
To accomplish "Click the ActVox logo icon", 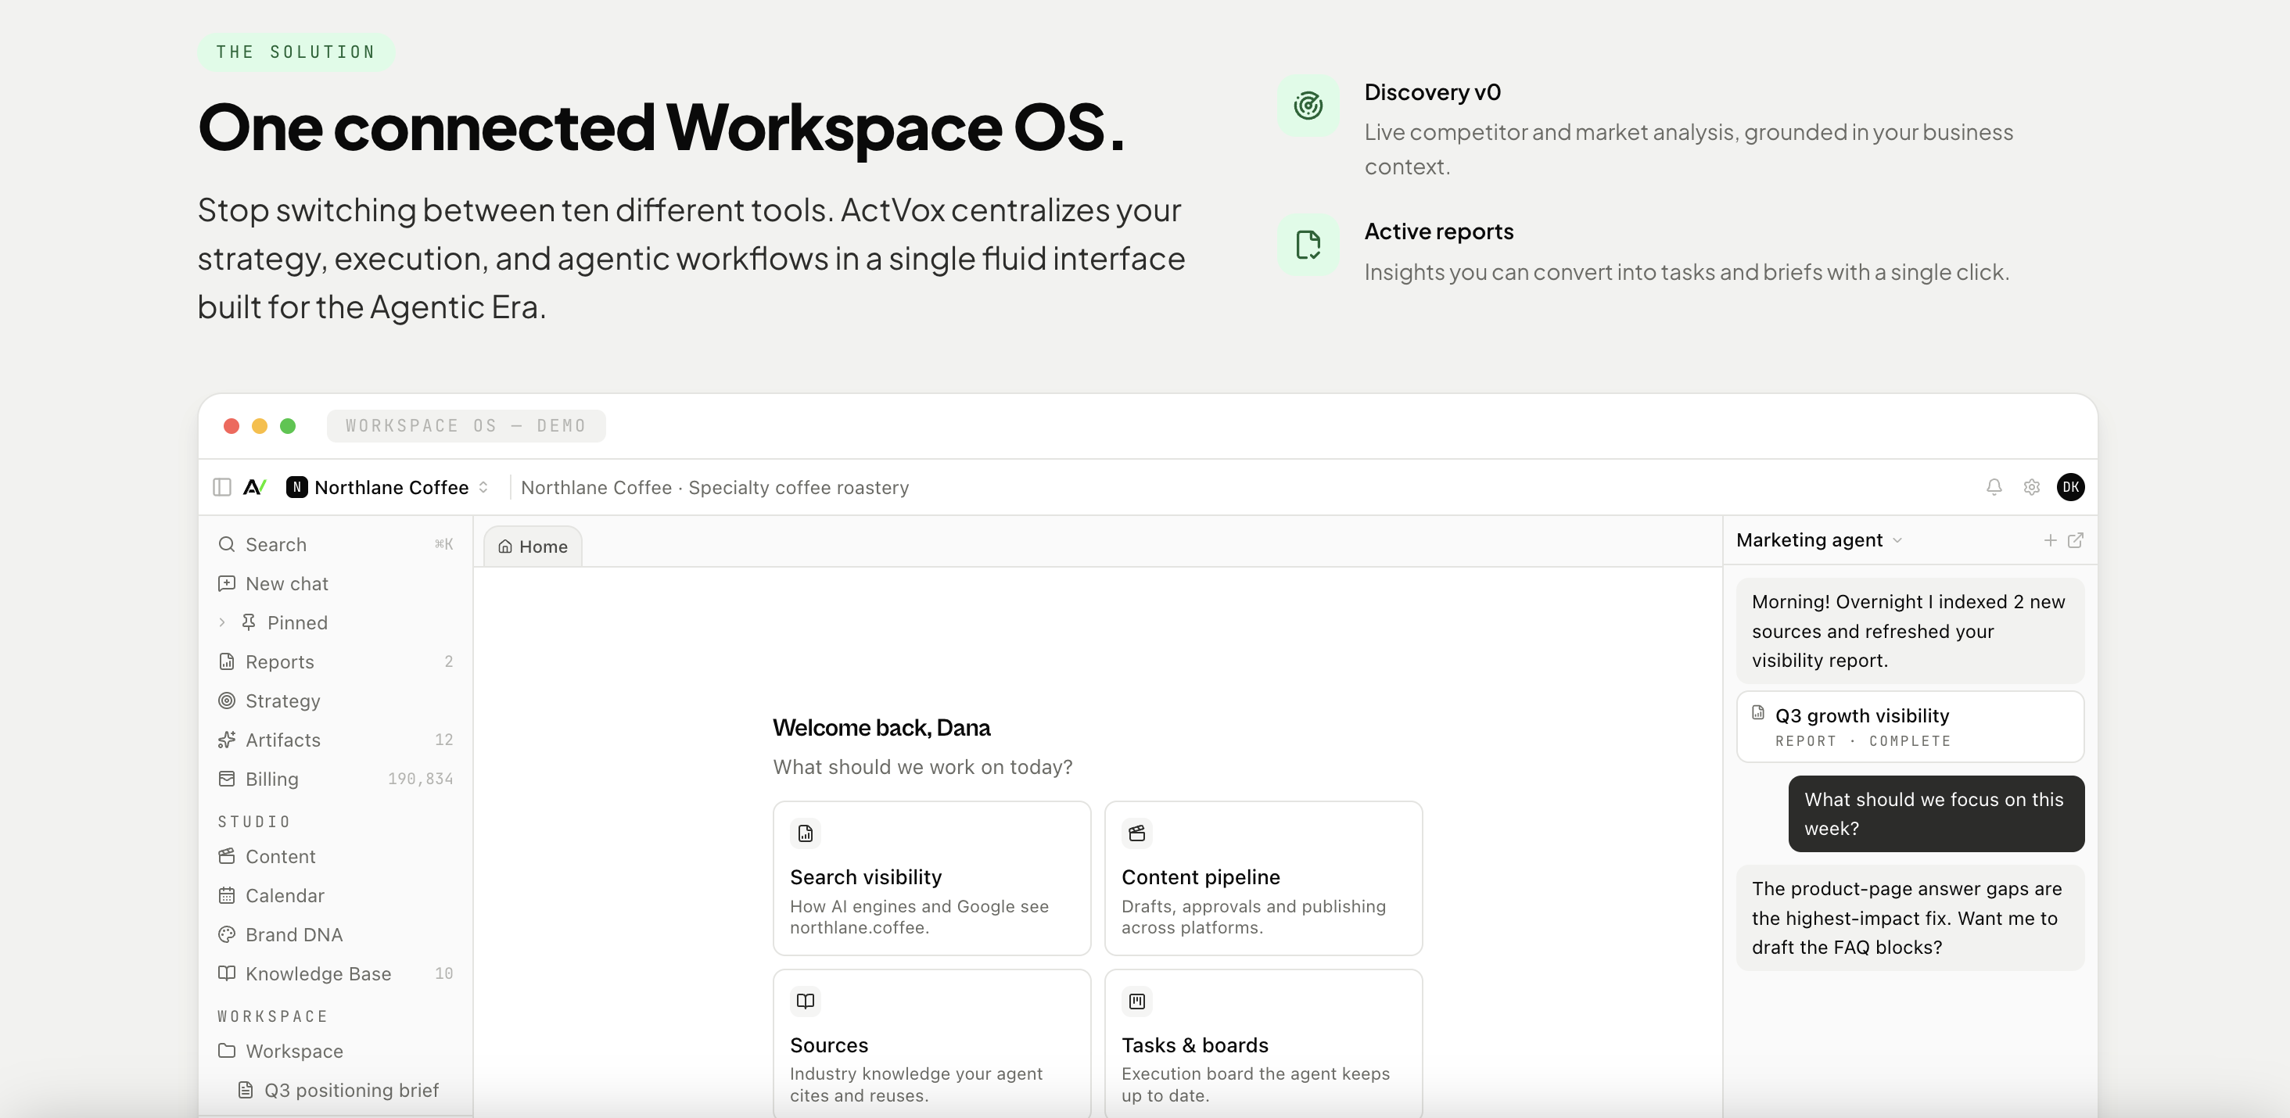I will (255, 487).
